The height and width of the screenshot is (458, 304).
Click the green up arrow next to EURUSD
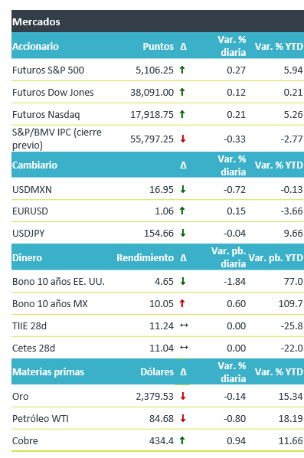point(182,211)
